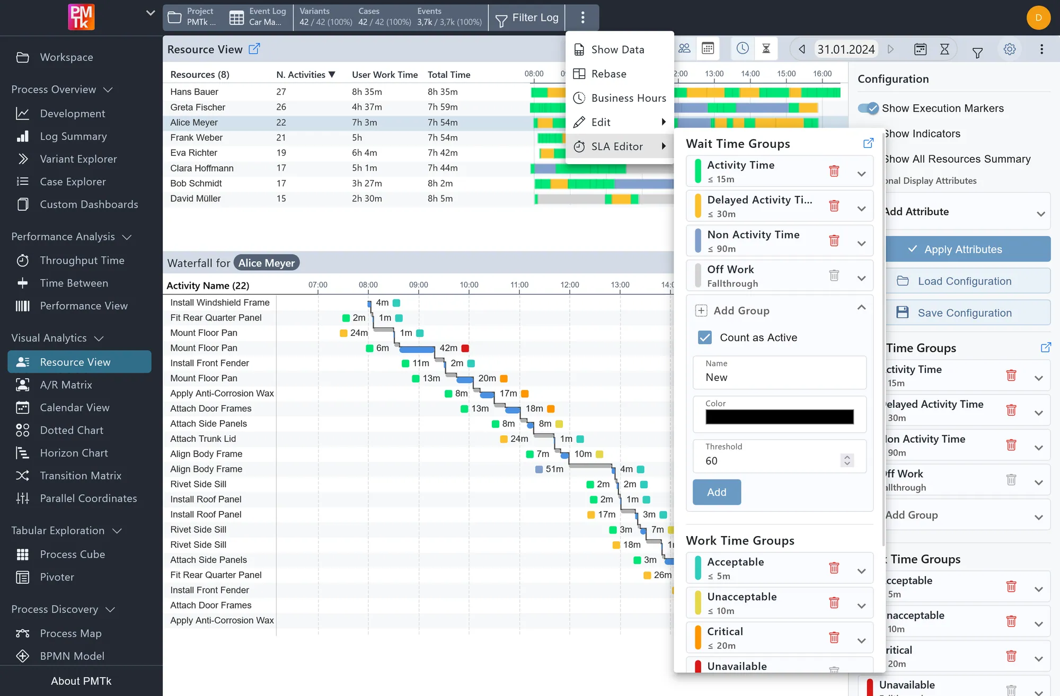Toggle Show Execution Markers switch

[x=868, y=108]
